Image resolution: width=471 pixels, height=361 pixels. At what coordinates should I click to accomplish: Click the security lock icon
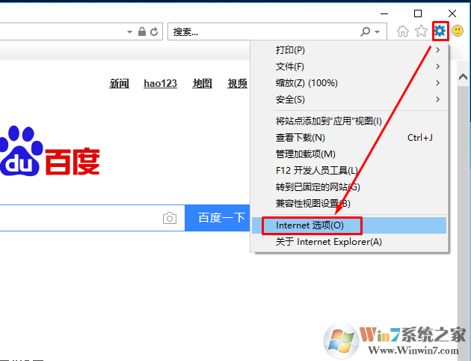click(x=142, y=31)
